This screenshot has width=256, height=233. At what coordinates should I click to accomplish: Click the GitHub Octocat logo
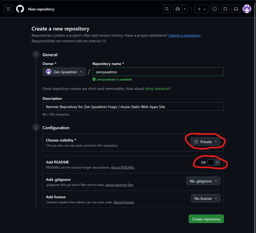(20, 9)
